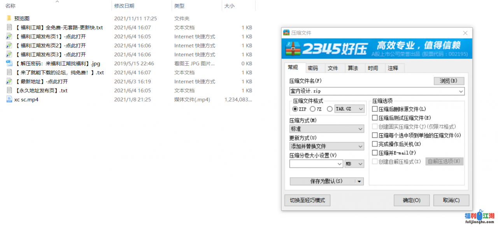Open the 算法 tab
The image size is (498, 227).
353,68
